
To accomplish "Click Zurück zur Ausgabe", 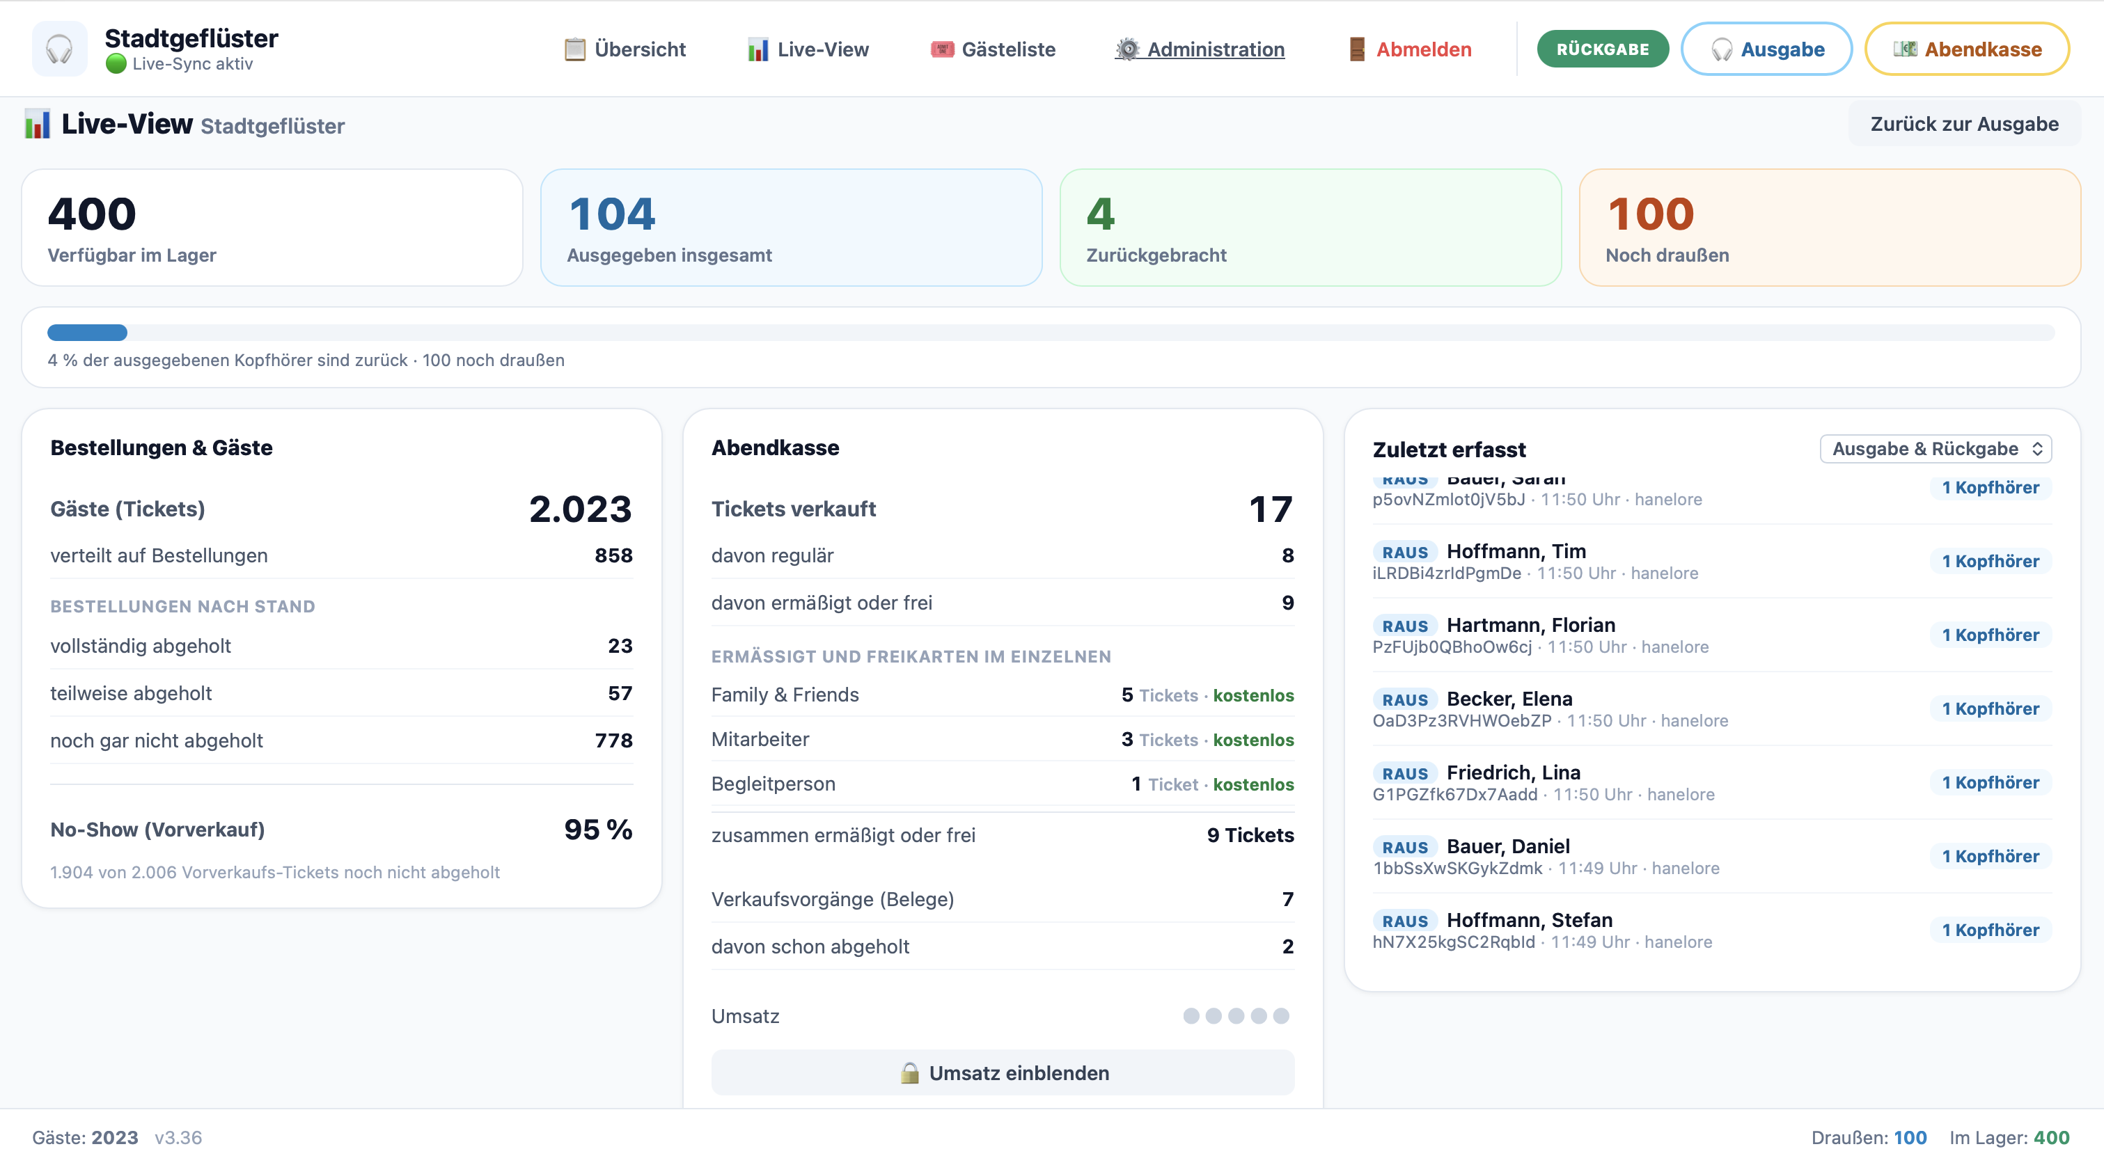I will [1964, 124].
